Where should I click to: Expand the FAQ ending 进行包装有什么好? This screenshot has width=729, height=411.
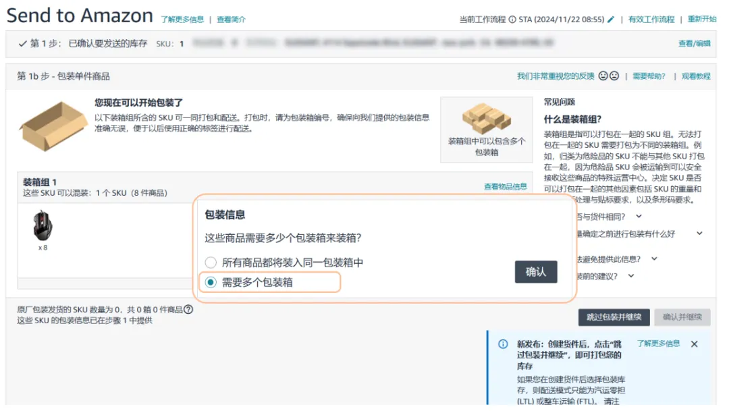pos(699,234)
